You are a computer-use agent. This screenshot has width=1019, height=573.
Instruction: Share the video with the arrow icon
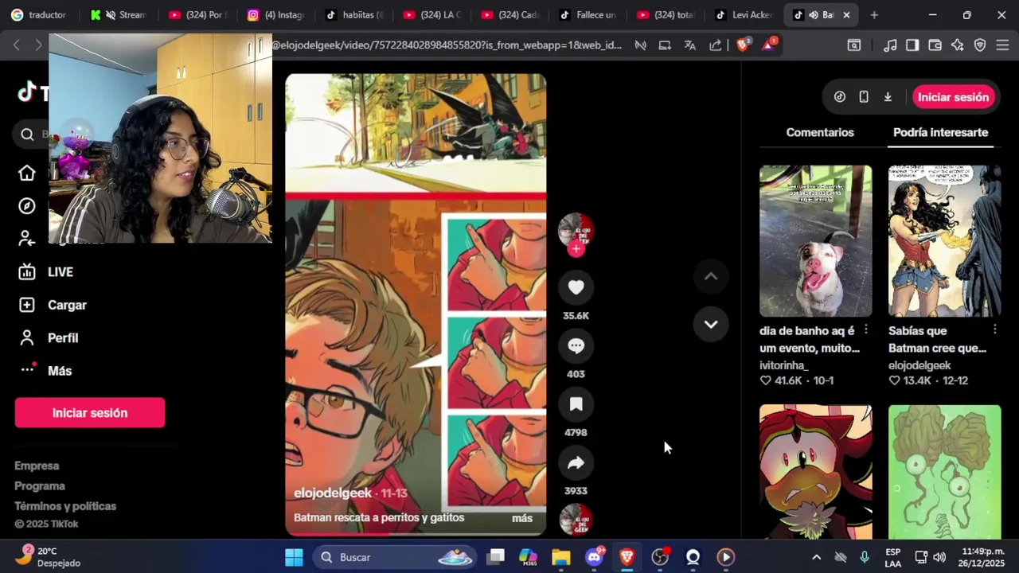tap(576, 462)
